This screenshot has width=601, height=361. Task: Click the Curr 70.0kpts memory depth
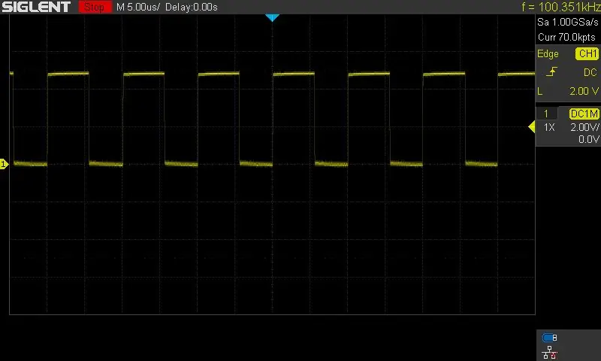click(x=566, y=37)
